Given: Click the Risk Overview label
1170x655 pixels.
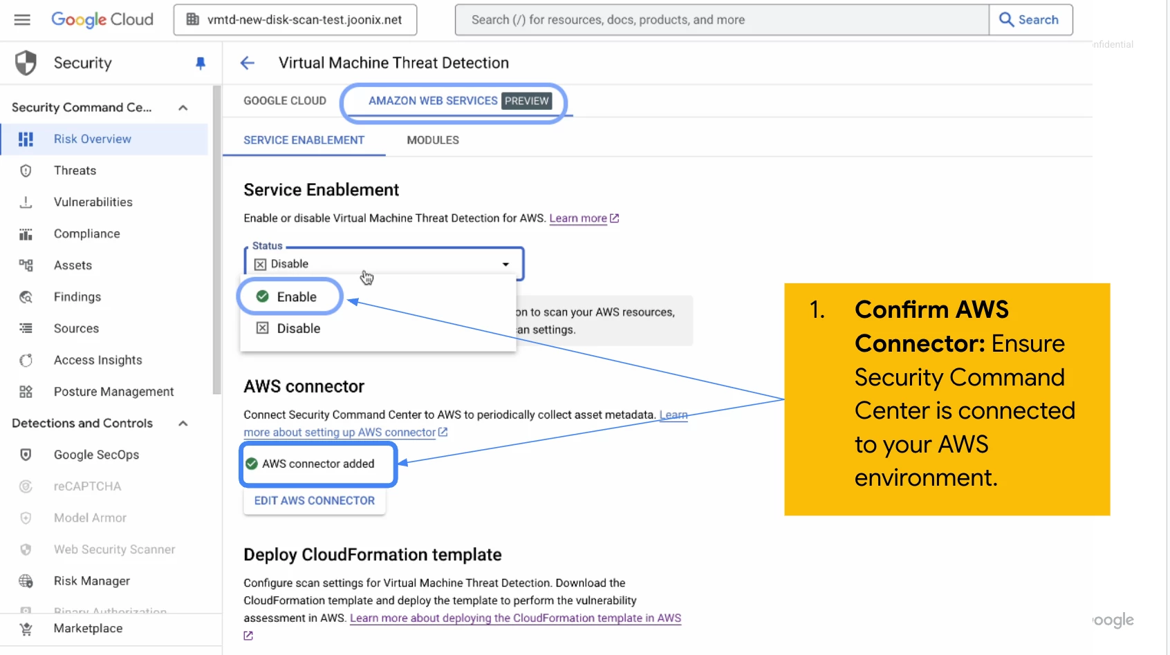Looking at the screenshot, I should pos(93,139).
